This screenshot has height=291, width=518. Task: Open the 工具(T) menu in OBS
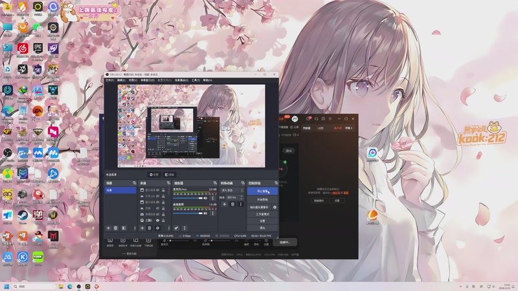click(x=196, y=80)
